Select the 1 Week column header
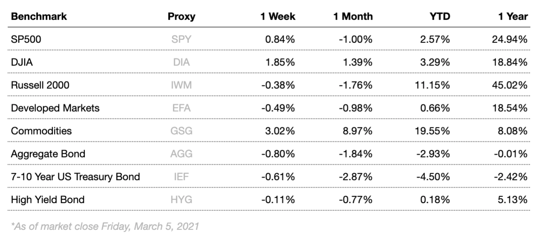This screenshot has width=545, height=237. tap(278, 17)
